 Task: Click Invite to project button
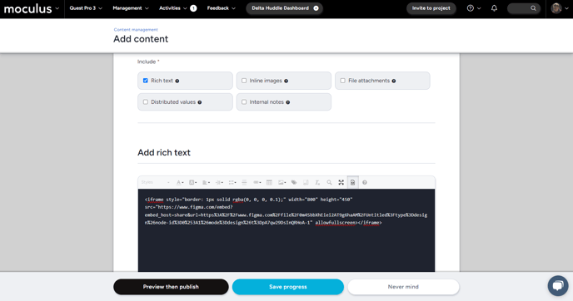(431, 8)
